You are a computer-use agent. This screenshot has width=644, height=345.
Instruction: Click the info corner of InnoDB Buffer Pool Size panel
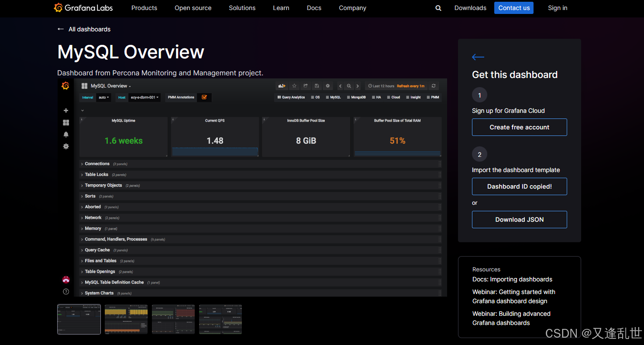(x=264, y=119)
